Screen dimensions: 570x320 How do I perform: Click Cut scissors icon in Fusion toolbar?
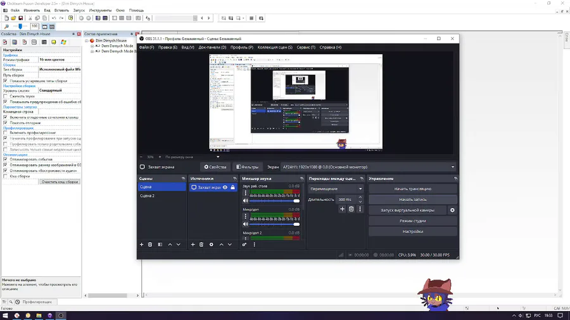click(x=30, y=18)
